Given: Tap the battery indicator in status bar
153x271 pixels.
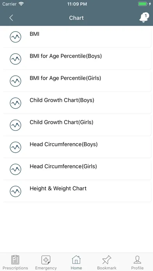Looking at the screenshot, I should (x=142, y=4).
